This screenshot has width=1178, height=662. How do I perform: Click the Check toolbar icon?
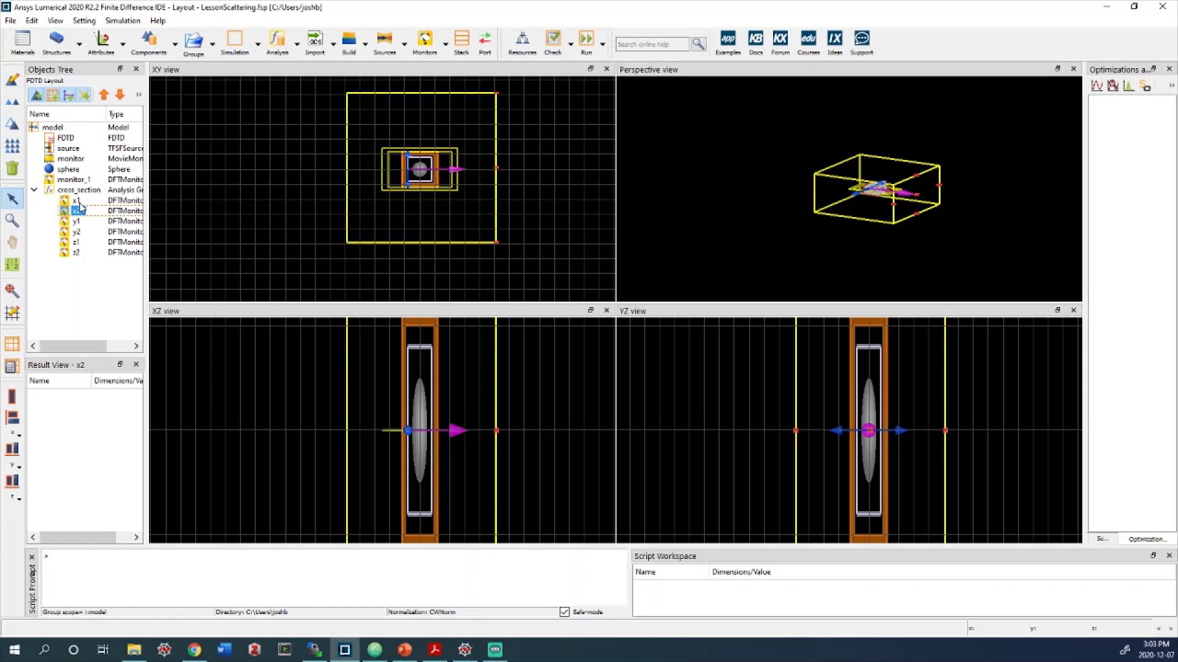coord(552,39)
